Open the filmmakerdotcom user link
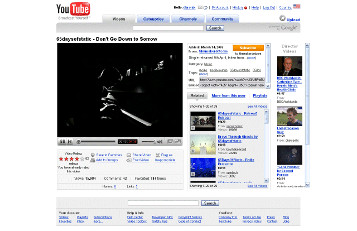 tap(213, 51)
